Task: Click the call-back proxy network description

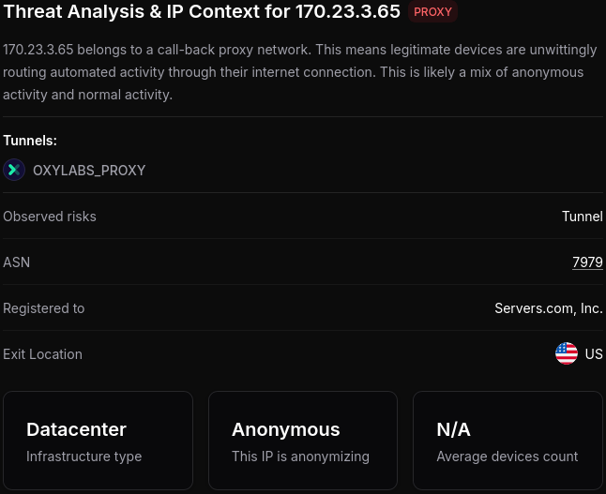Action: [x=293, y=72]
